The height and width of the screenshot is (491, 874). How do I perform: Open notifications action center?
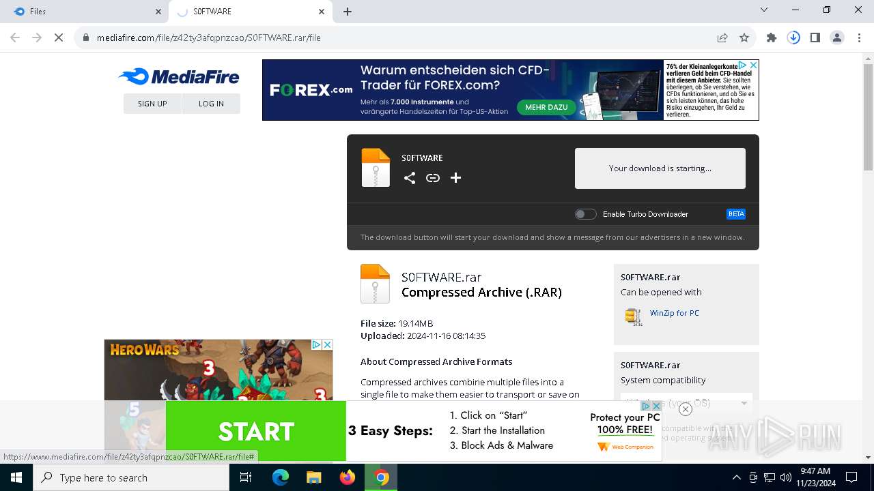tap(851, 477)
